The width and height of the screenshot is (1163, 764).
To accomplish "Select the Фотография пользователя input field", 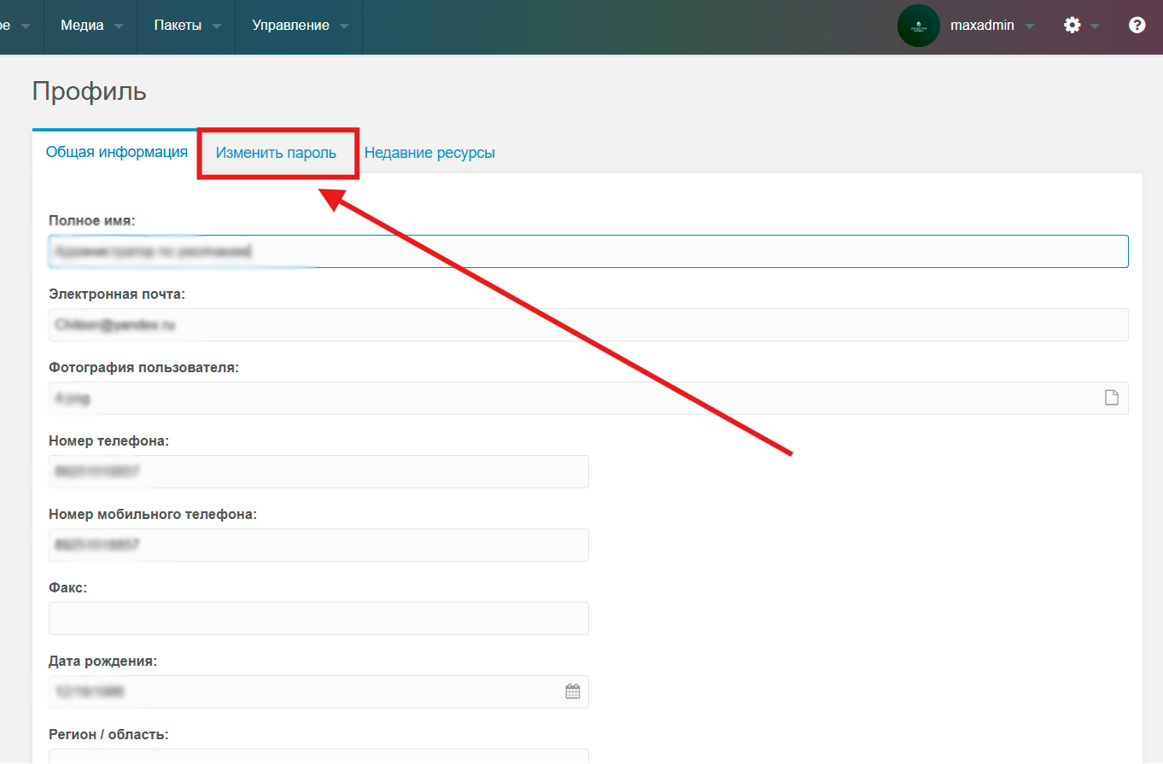I will (572, 399).
